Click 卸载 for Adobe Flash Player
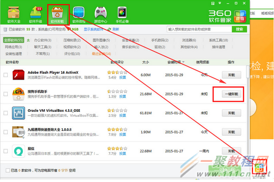Image resolution: width=274 pixels, height=182 pixels. click(231, 75)
